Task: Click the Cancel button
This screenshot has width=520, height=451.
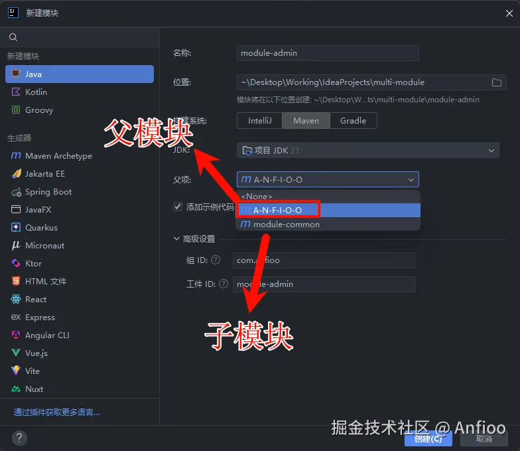Action: pos(484,439)
